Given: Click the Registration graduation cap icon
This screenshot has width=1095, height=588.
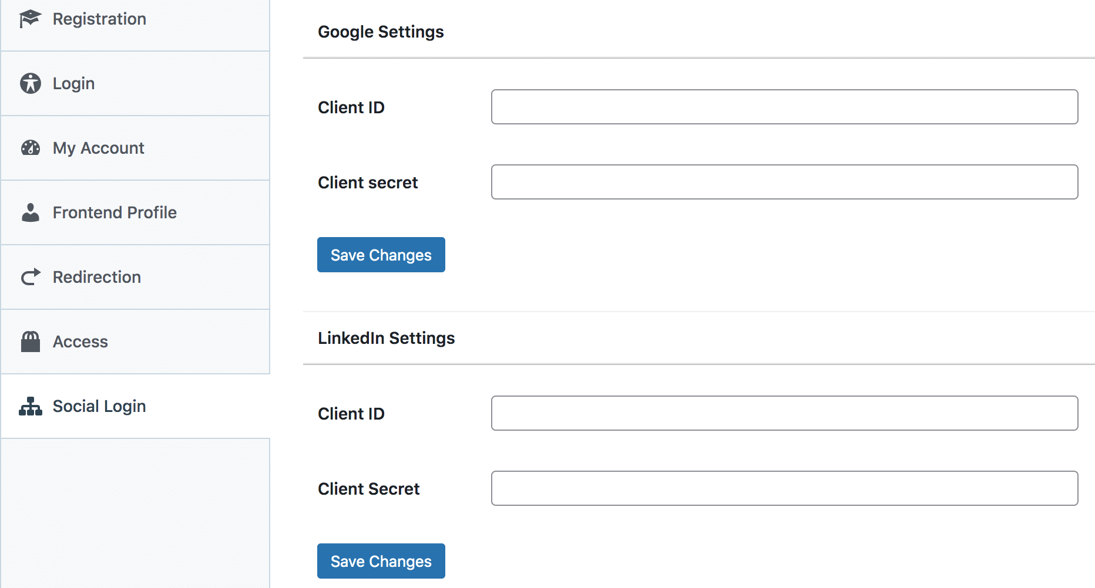Looking at the screenshot, I should 30,19.
